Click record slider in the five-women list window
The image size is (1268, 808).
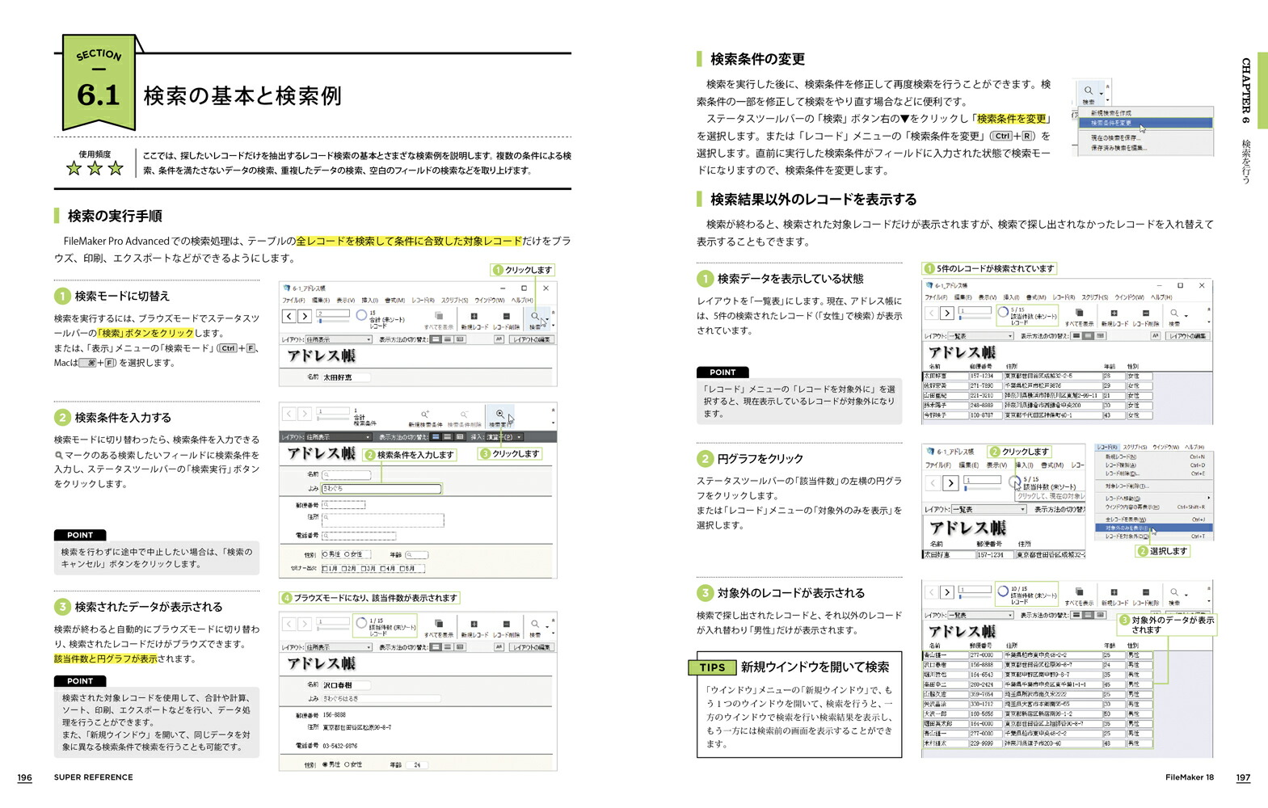click(975, 317)
